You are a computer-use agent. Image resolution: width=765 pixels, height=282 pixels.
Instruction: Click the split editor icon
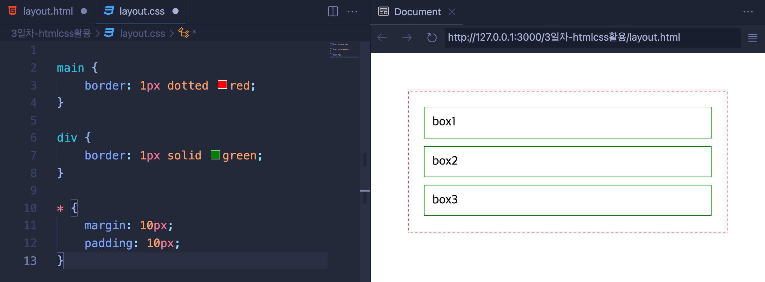333,11
